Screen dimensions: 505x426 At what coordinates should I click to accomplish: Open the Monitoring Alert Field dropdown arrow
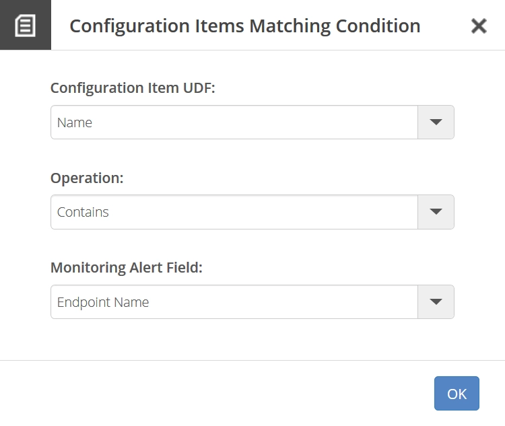pos(436,301)
